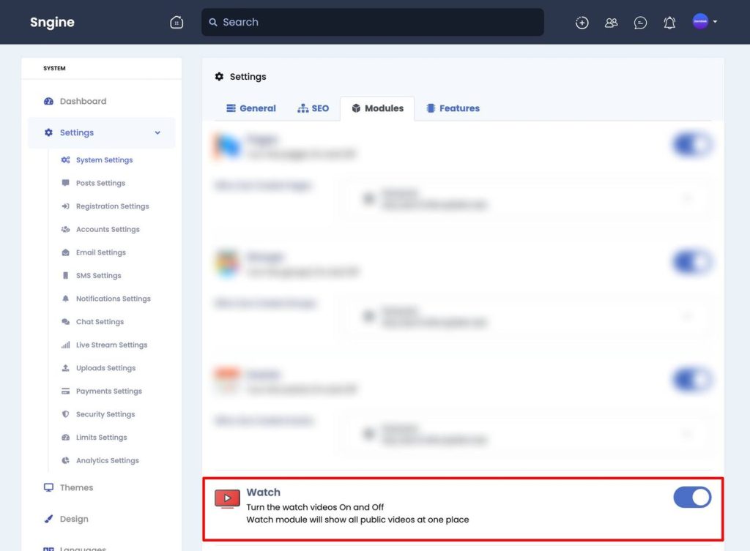Click the Settings panel gear icon
Screen dimensions: 750x551
pos(219,76)
